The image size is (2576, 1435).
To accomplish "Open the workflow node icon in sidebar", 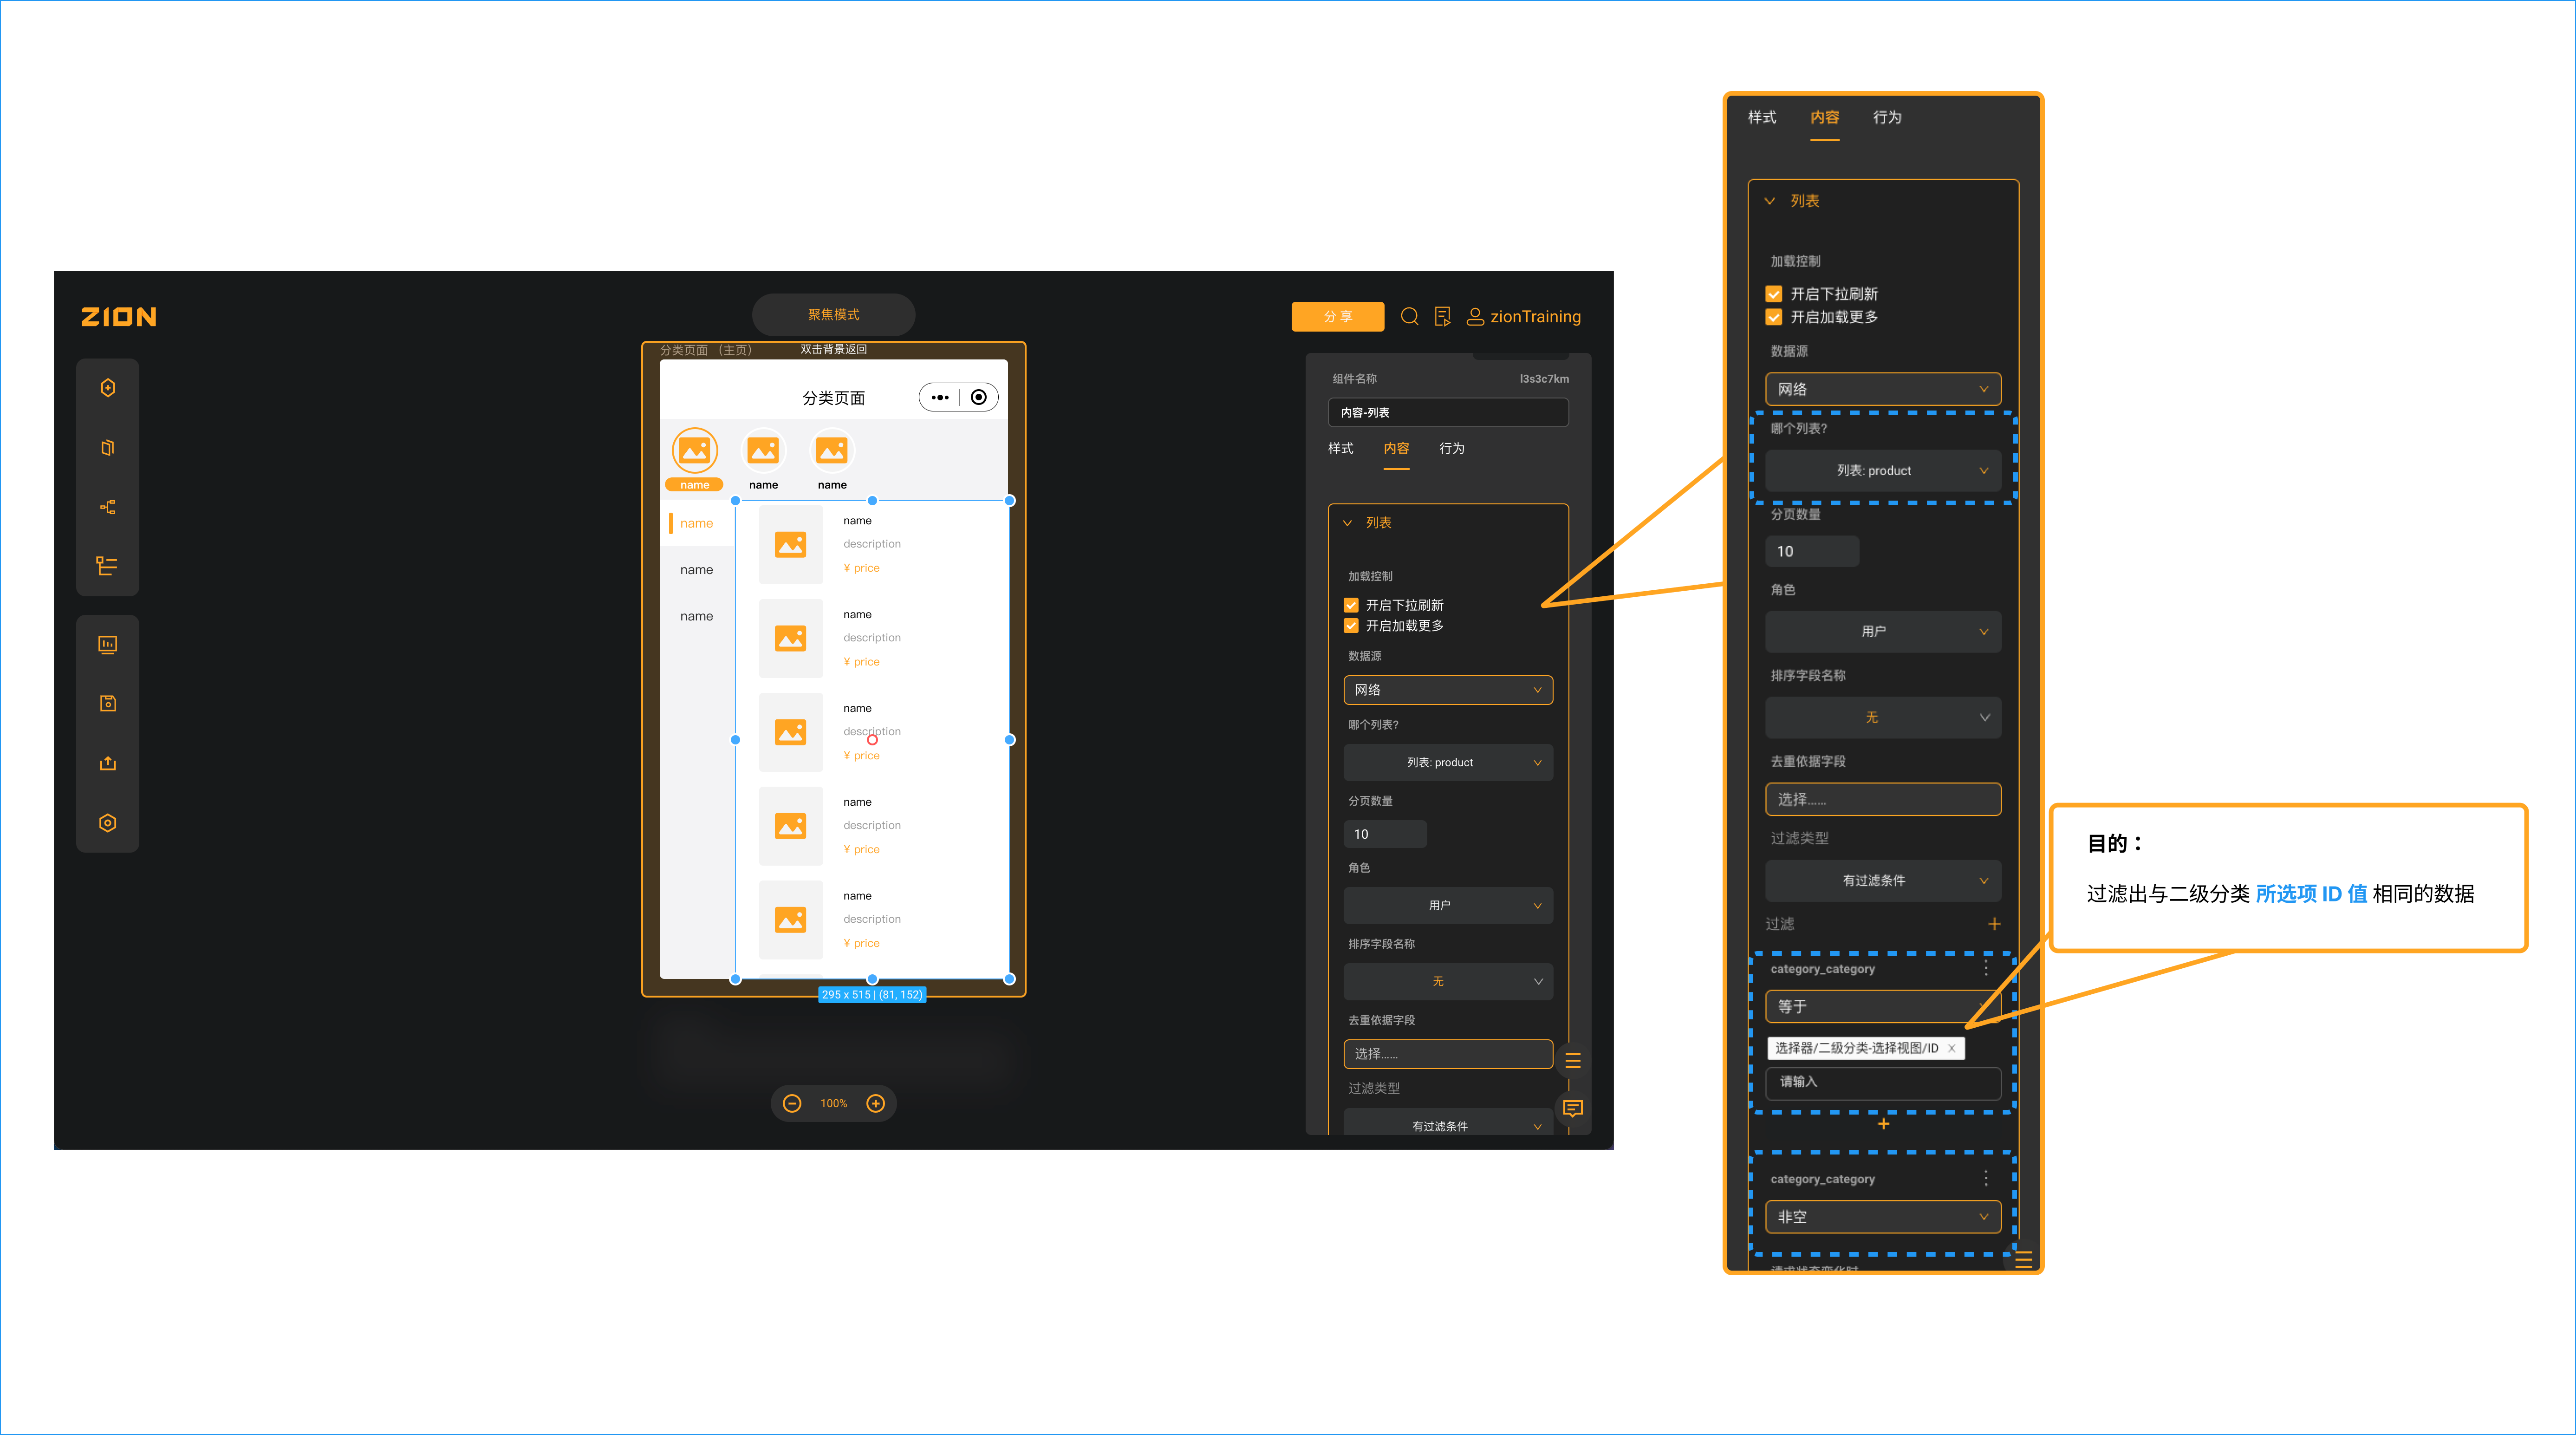I will (x=108, y=507).
